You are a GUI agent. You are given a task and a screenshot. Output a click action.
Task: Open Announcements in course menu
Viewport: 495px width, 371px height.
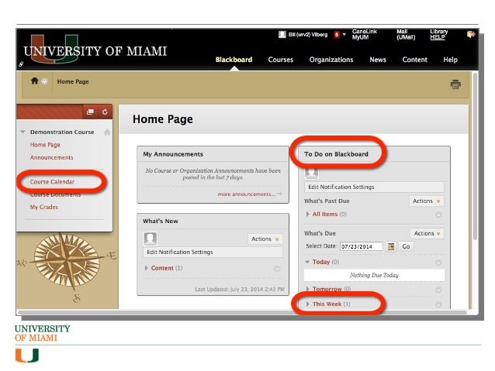(51, 157)
